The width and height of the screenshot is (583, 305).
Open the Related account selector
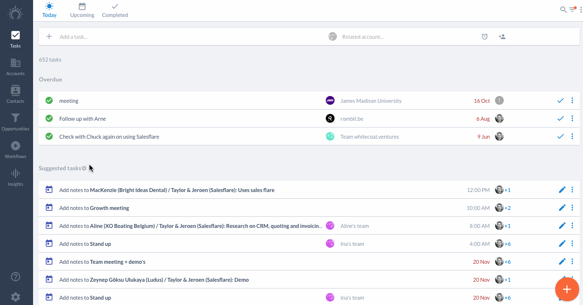tap(363, 37)
